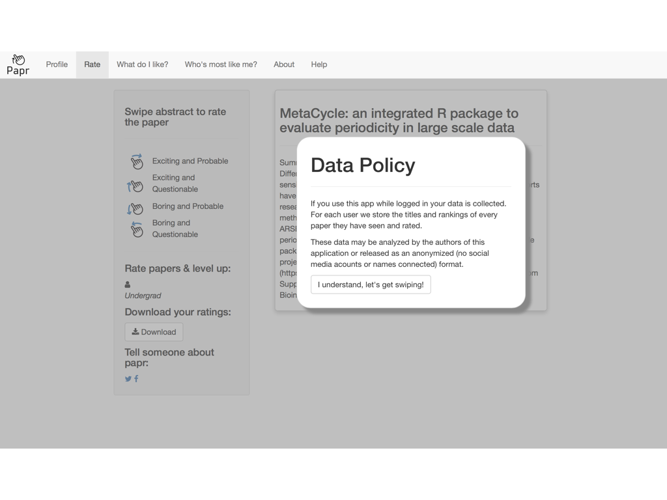Click the swipe-right Exciting and Probable icon

coord(136,161)
